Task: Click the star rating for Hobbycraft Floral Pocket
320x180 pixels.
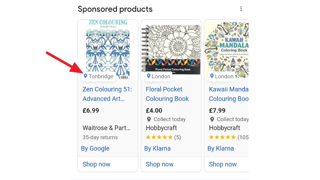Action: point(159,137)
